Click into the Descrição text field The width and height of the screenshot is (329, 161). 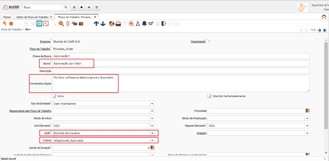181,71
